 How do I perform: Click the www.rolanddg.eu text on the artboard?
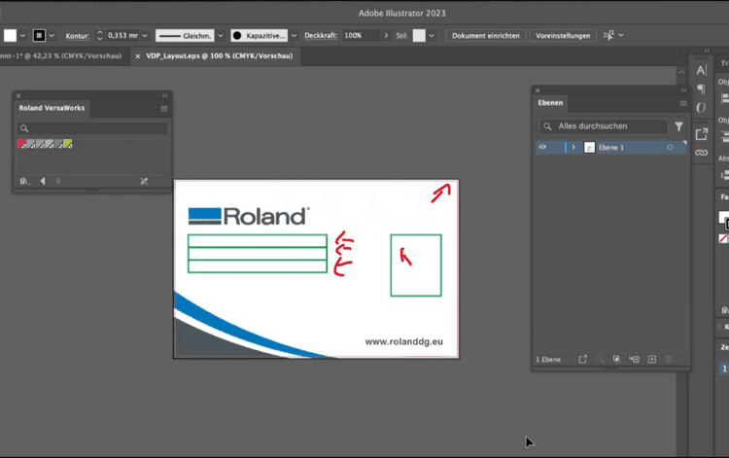403,341
